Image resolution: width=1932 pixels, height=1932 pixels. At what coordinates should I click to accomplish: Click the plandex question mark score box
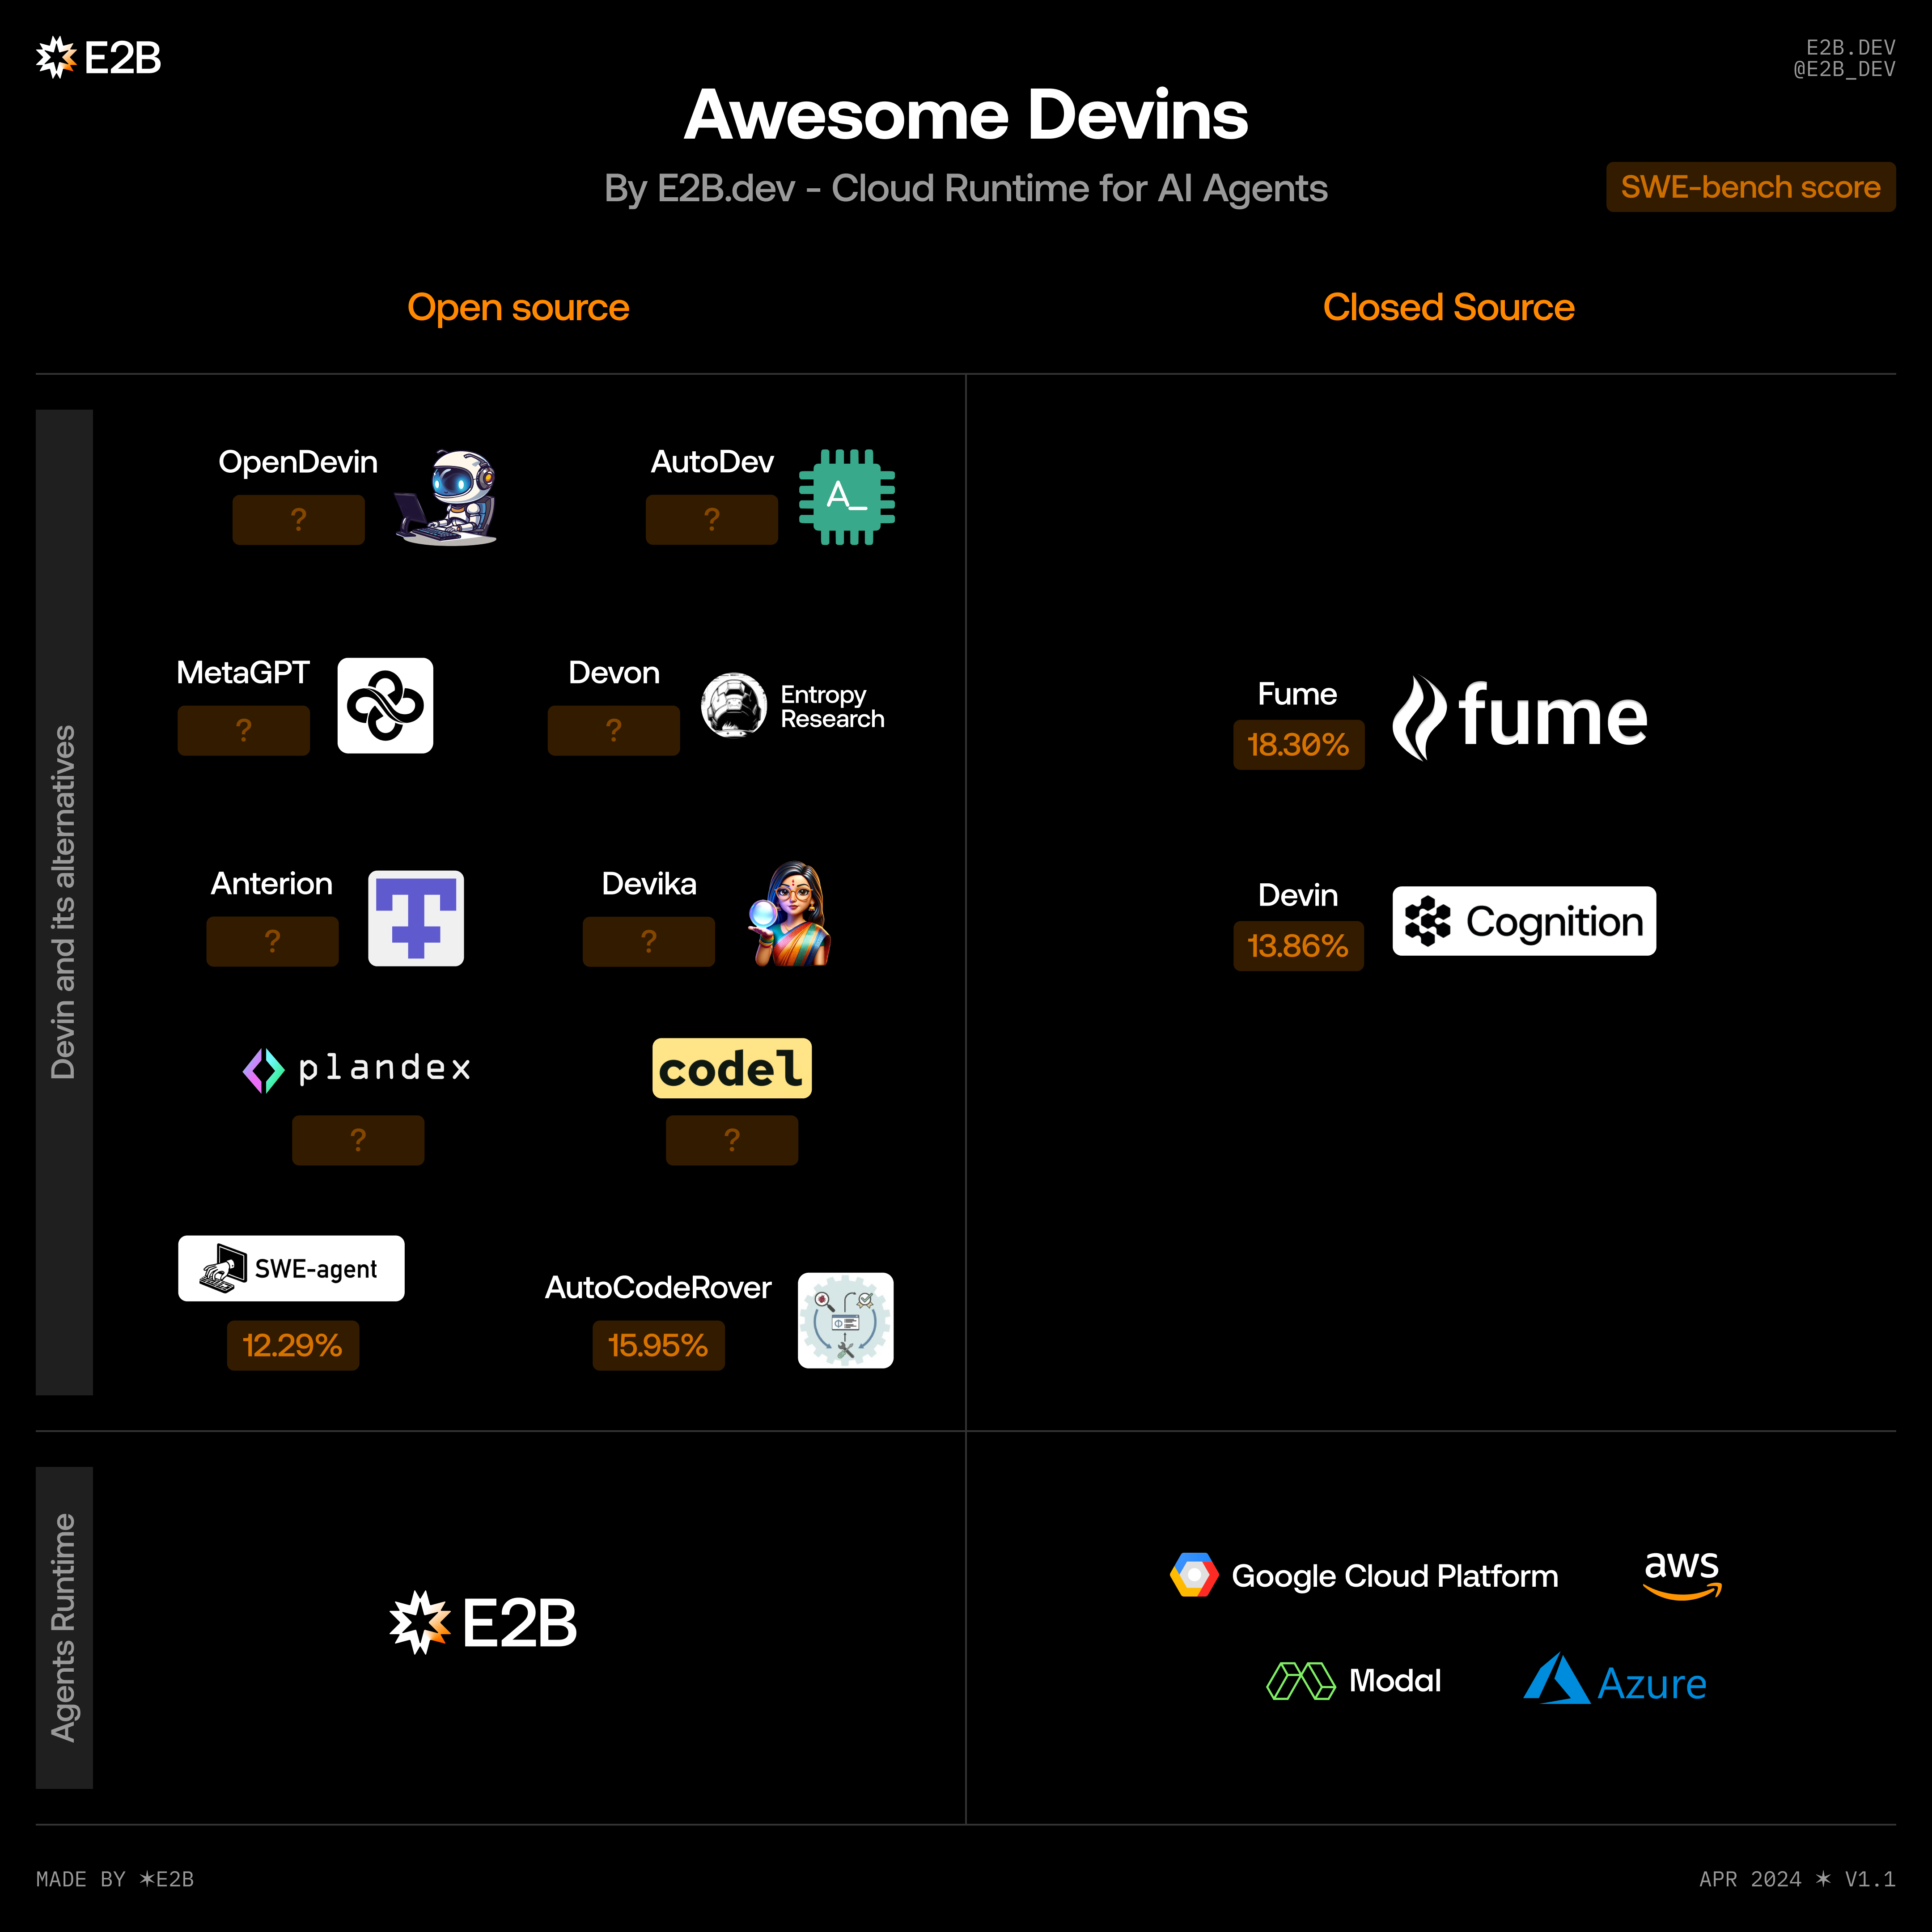[x=358, y=1140]
